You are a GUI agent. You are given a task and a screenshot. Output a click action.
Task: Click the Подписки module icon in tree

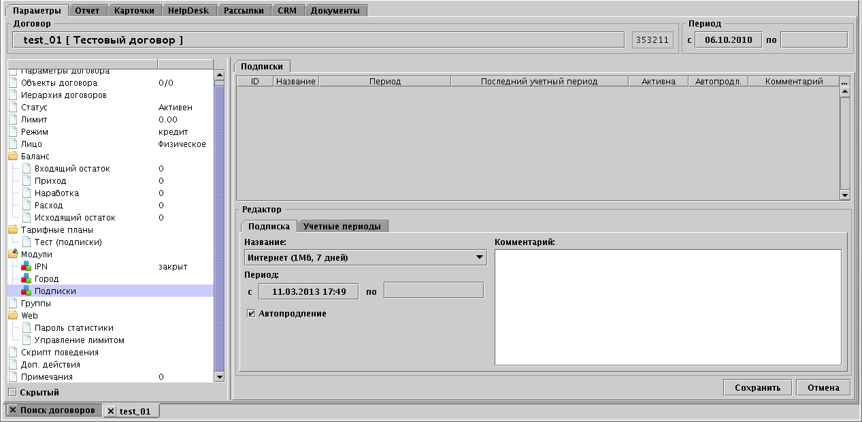27,291
